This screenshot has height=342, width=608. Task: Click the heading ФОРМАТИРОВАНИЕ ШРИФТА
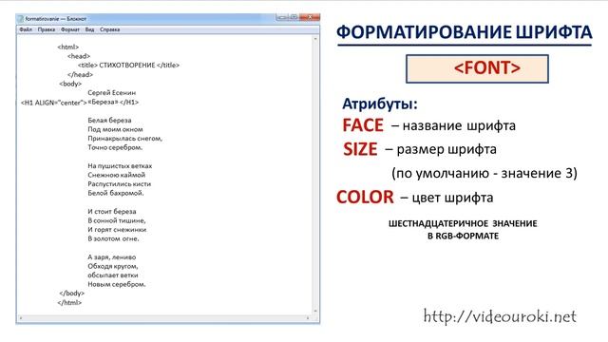pos(465,31)
